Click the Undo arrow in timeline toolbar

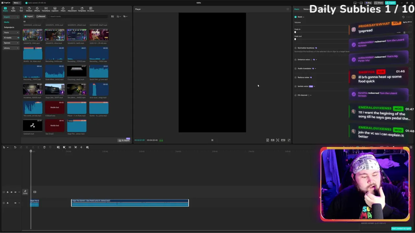tap(15, 147)
